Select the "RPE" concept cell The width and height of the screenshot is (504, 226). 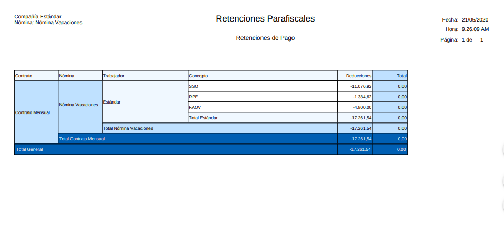pyautogui.click(x=263, y=97)
